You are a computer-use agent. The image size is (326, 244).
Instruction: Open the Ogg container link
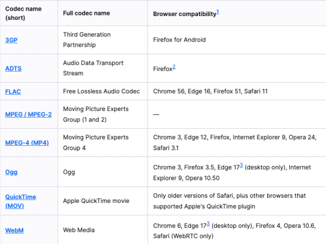(x=11, y=172)
